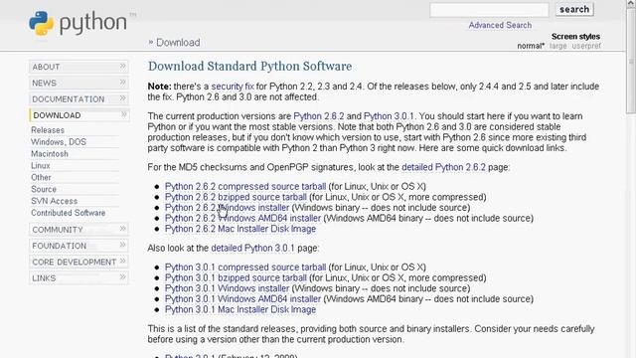The image size is (636, 358).
Task: Click the Download breadcrumb
Action: pyautogui.click(x=178, y=43)
